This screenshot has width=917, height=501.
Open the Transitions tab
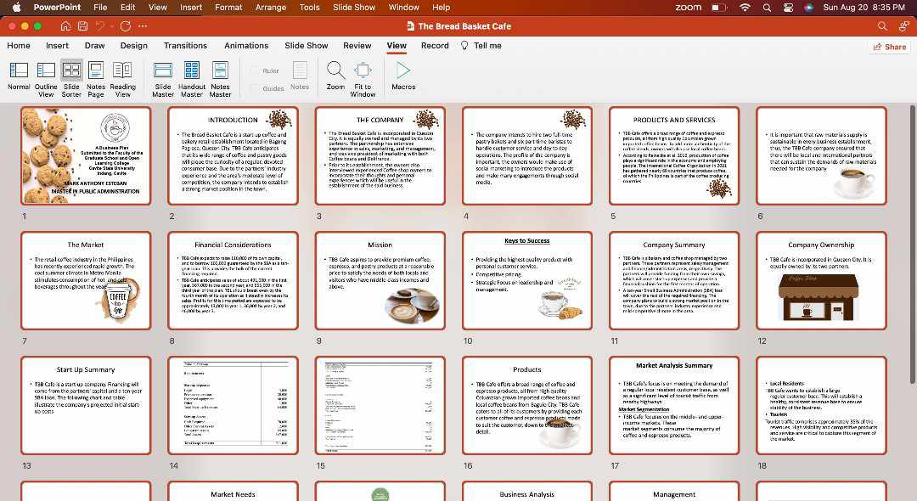click(x=185, y=46)
